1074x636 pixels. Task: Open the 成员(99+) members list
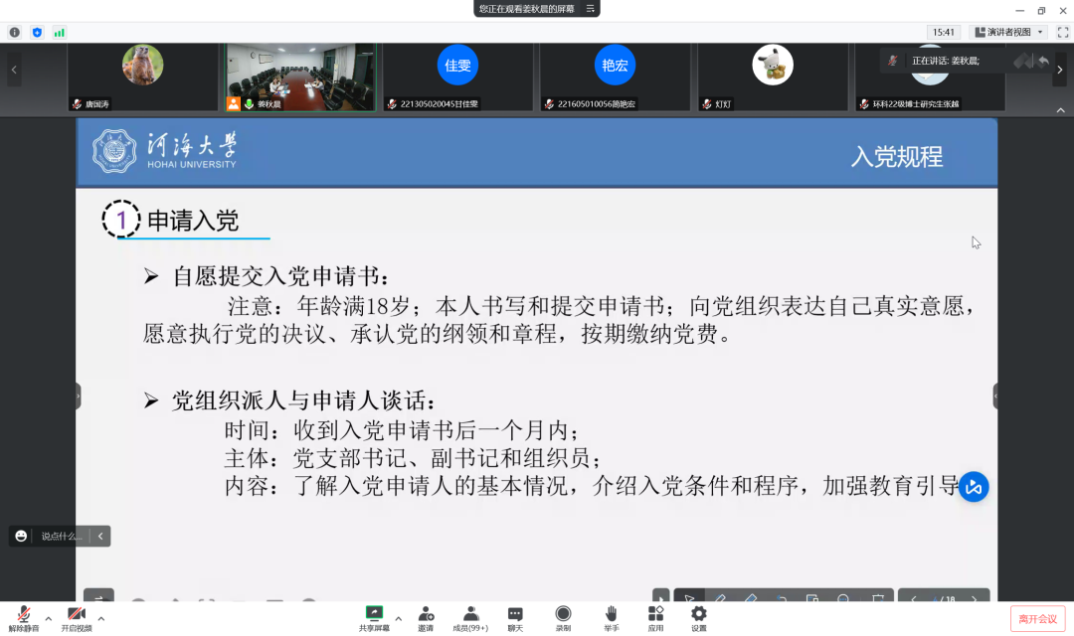point(470,617)
